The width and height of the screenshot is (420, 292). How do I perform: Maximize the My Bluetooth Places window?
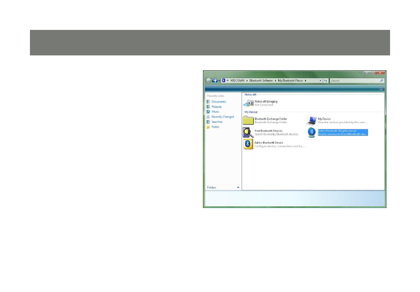tap(372, 73)
